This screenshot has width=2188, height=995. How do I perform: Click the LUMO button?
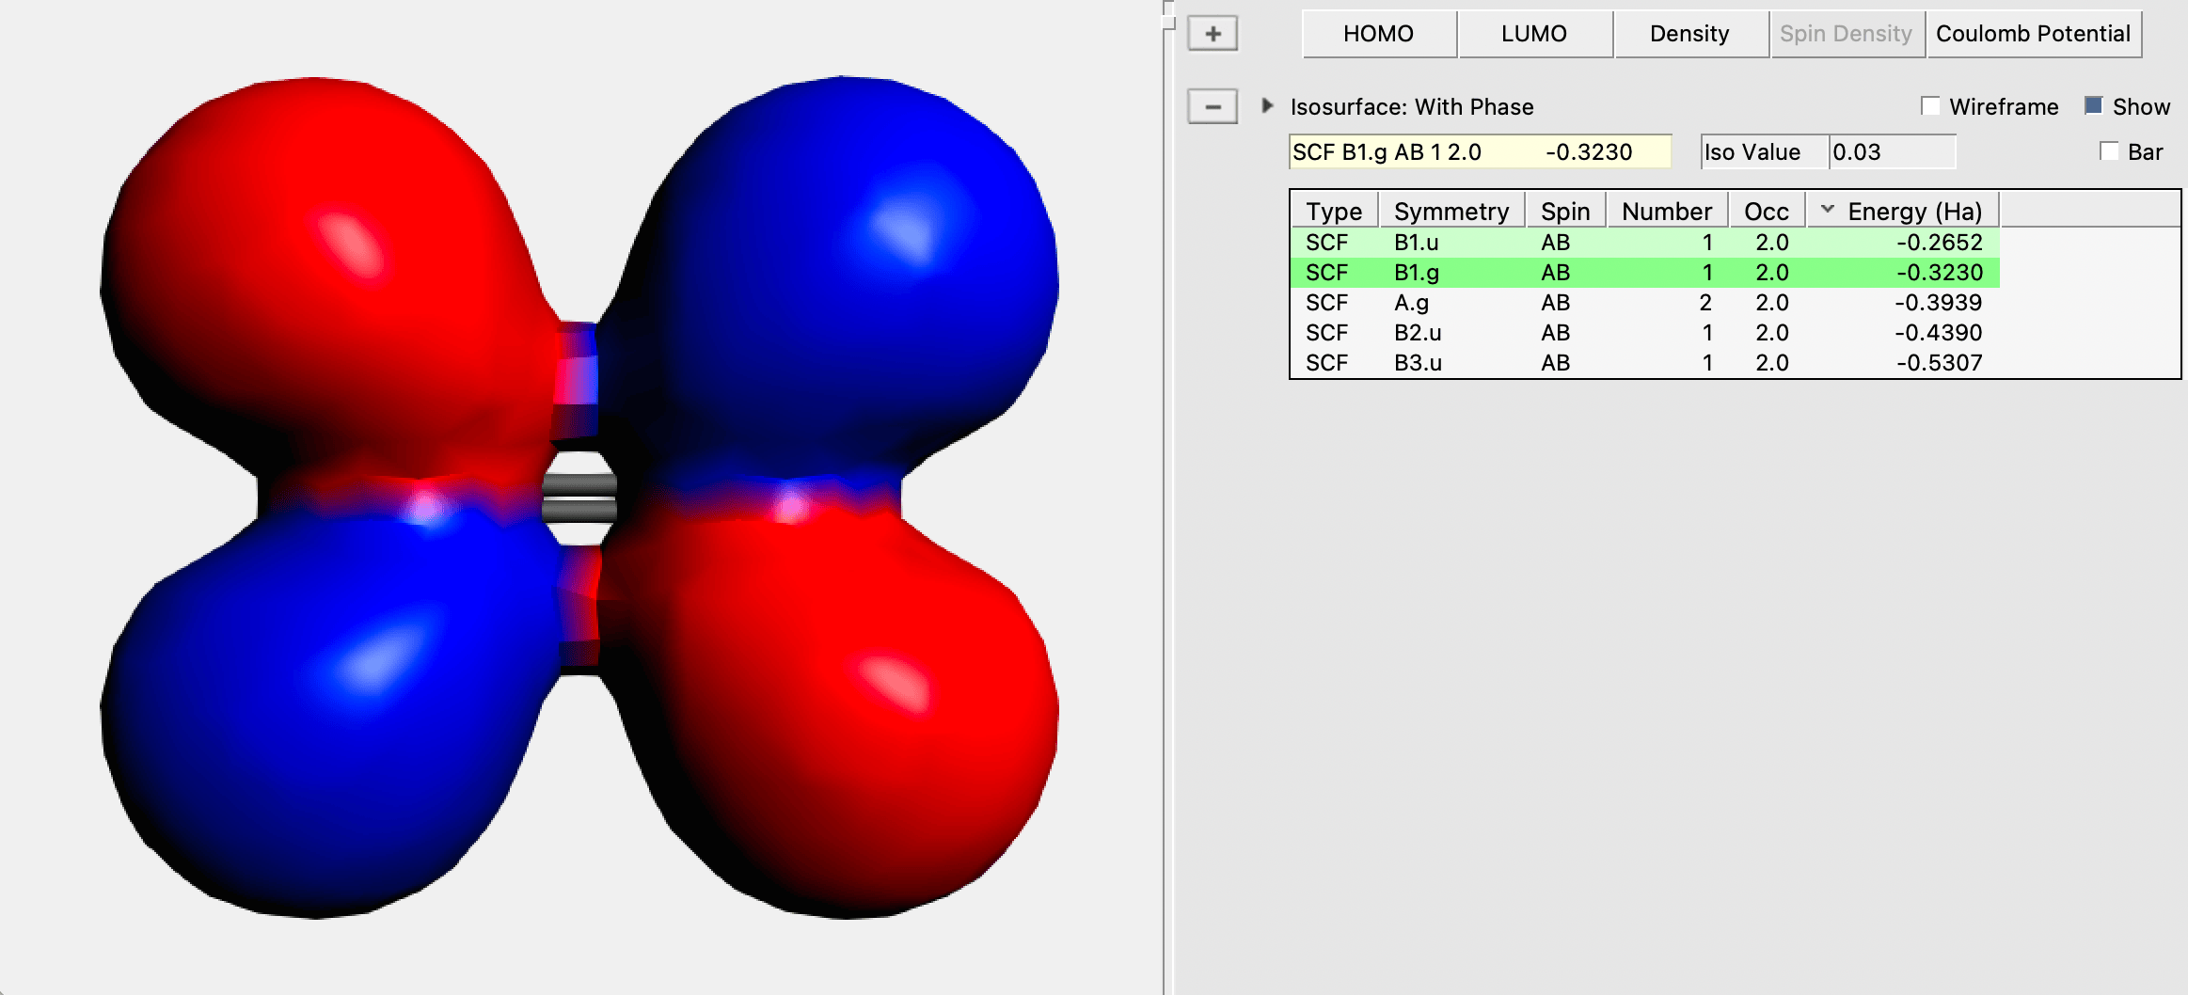coord(1533,35)
